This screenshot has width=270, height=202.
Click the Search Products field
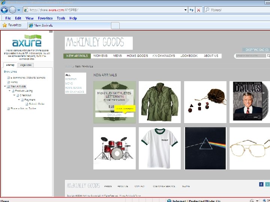pyautogui.click(x=251, y=56)
